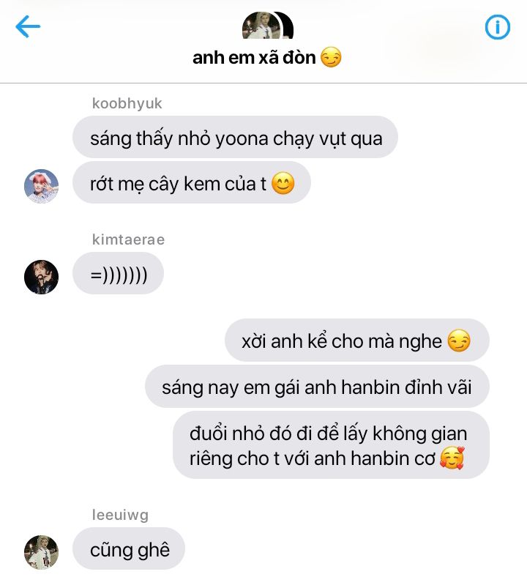Open the group title 'anh em xã đòn'
Image resolution: width=527 pixels, height=577 pixels.
(254, 58)
